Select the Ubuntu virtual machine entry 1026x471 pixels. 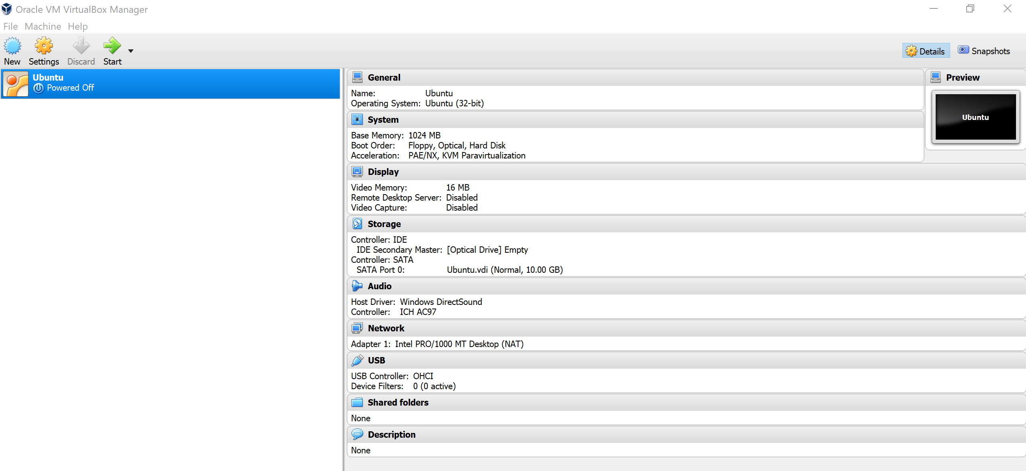[x=171, y=83]
